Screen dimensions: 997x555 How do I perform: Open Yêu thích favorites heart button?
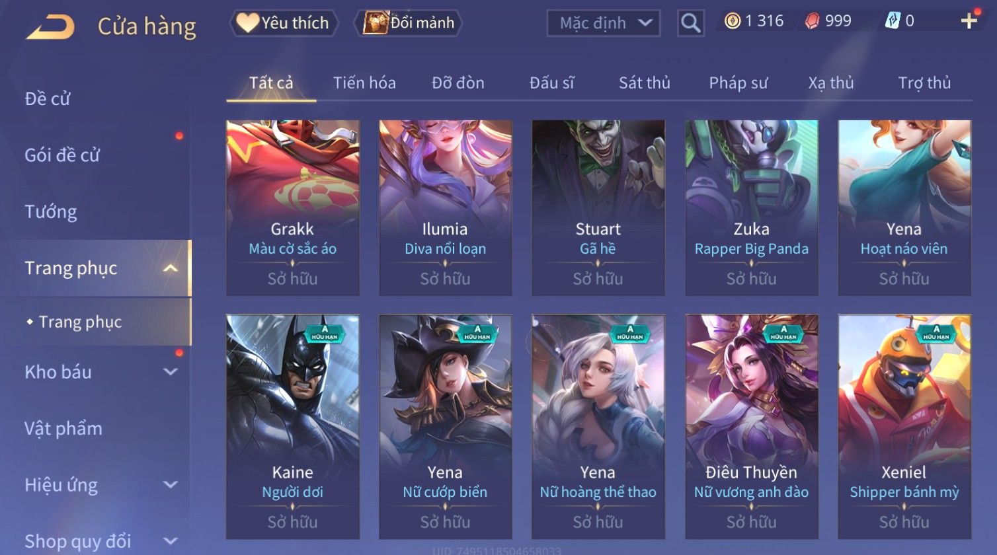284,23
